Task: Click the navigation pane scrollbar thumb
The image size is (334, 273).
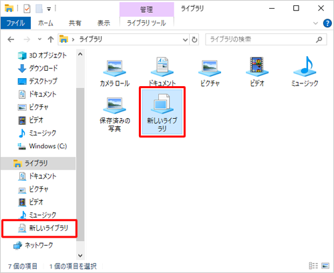Action: 80,165
